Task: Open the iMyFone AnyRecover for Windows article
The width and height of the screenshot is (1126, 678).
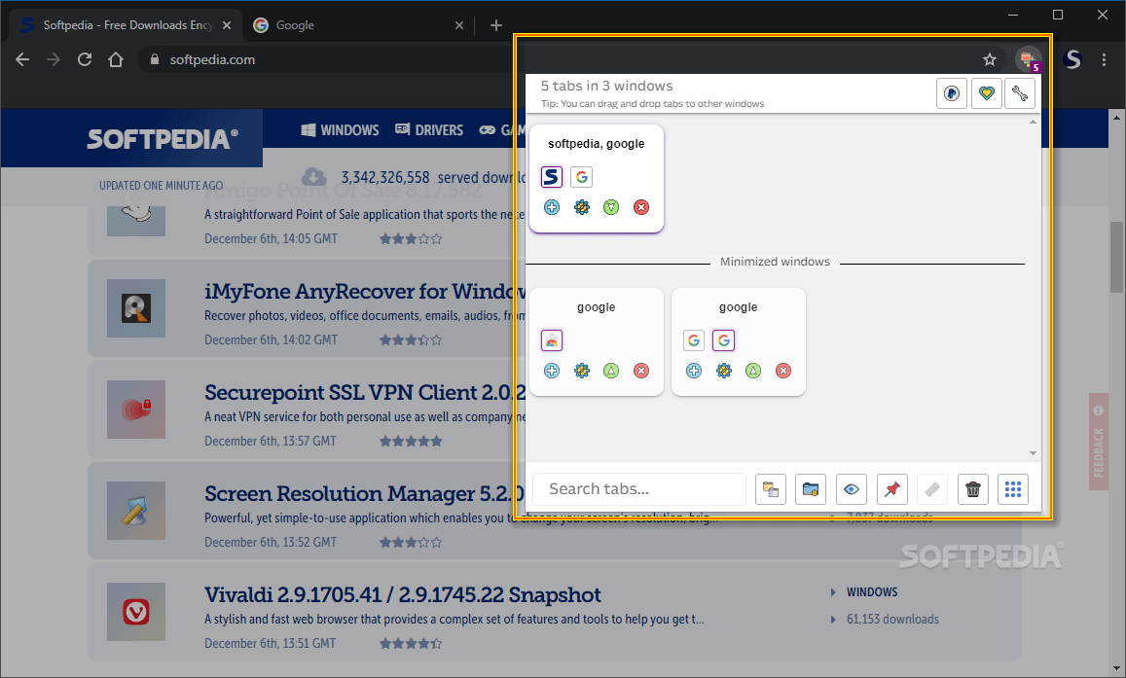Action: click(x=366, y=291)
